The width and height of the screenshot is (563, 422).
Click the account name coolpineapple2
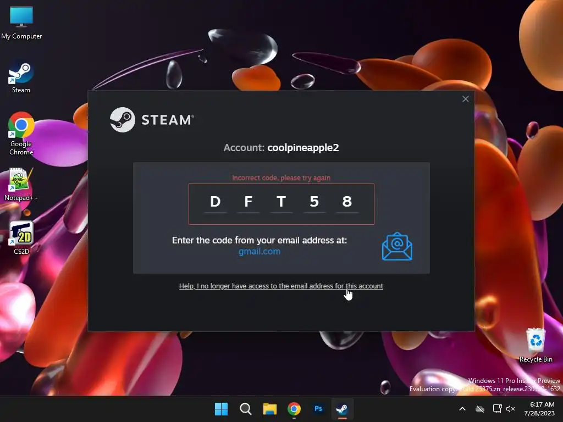(x=303, y=147)
